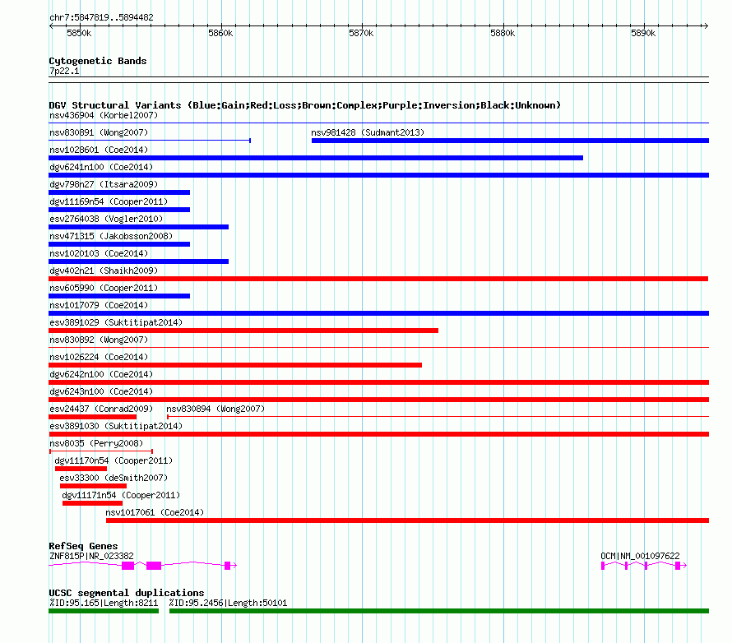Click the red bar under dgv11171n54
This screenshot has width=732, height=643.
click(x=92, y=503)
